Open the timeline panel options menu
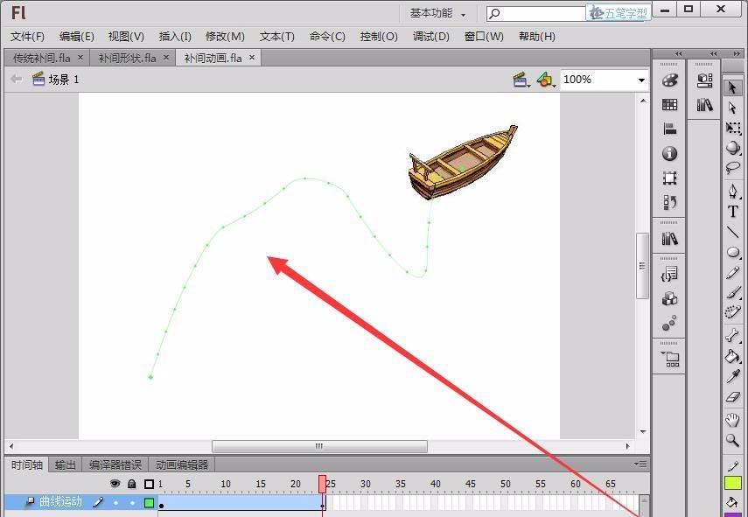This screenshot has height=517, width=748. coord(640,464)
